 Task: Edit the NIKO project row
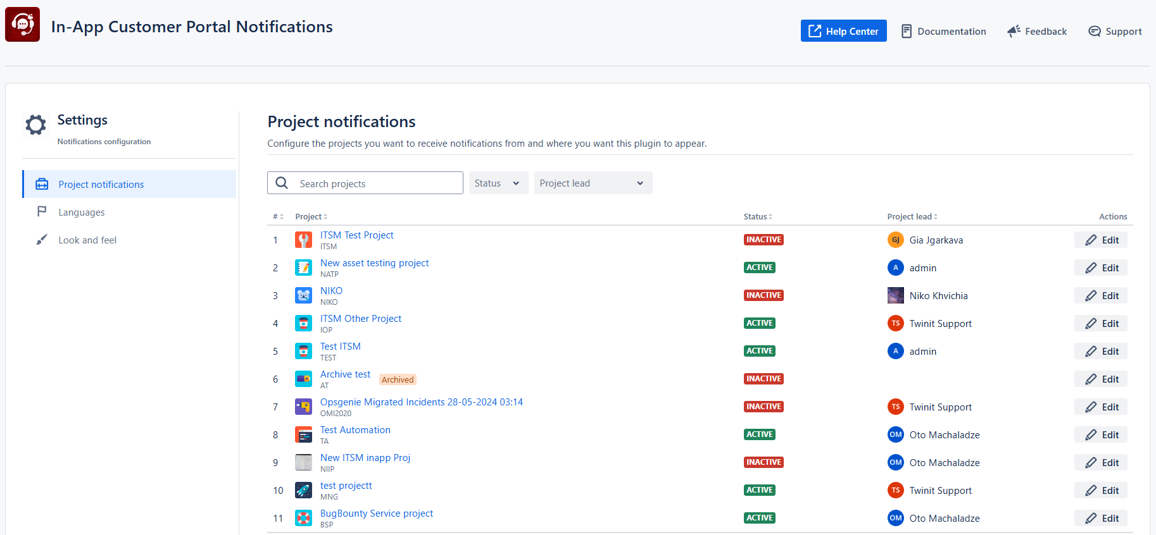(1101, 295)
